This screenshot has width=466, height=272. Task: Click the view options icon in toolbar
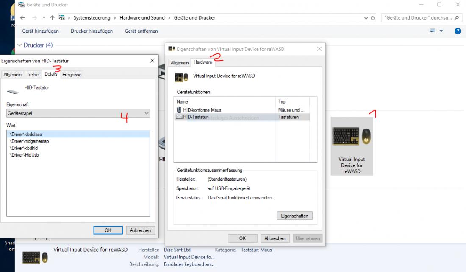pyautogui.click(x=433, y=31)
